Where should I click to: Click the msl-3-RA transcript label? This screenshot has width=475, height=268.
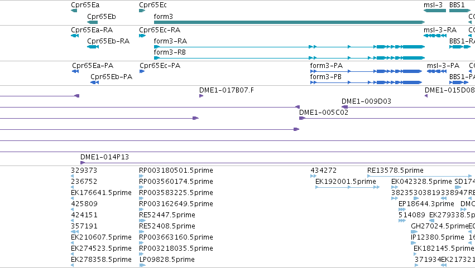440,30
